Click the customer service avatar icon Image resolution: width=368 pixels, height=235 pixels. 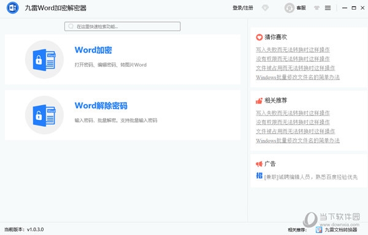pyautogui.click(x=289, y=8)
